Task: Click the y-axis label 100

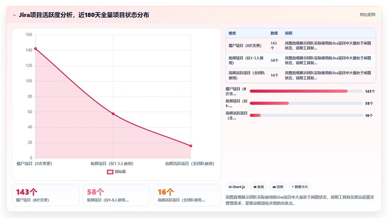Action: click(29, 81)
